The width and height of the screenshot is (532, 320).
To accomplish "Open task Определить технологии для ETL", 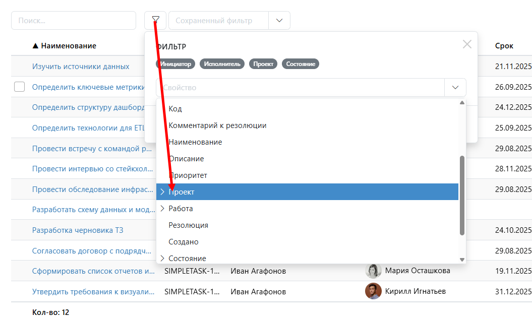I will tap(88, 128).
